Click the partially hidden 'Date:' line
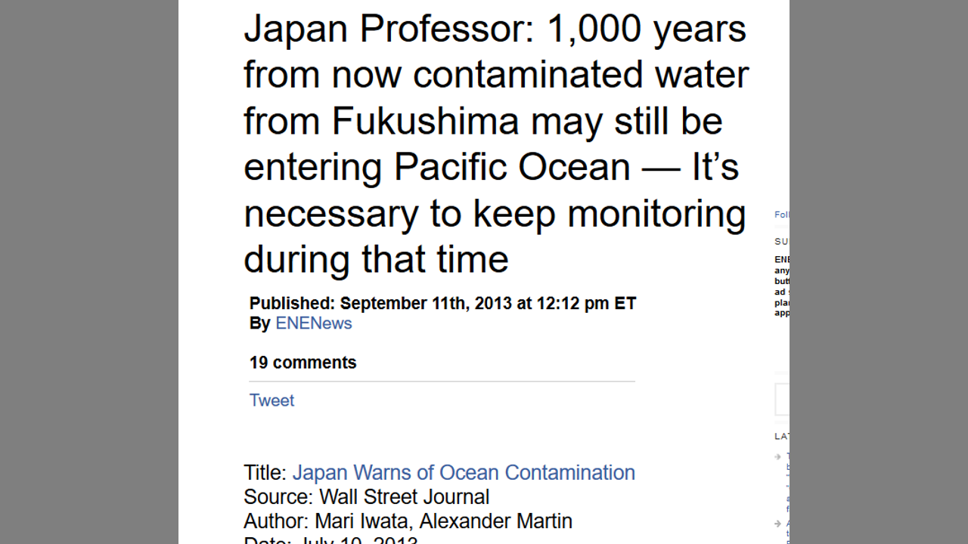Viewport: 968px width, 544px height. click(330, 540)
